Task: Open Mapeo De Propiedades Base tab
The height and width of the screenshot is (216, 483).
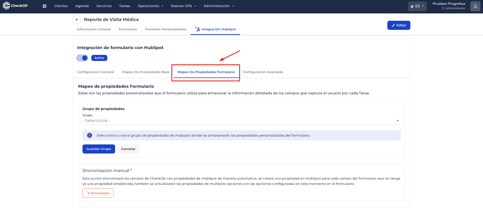Action: [x=145, y=72]
